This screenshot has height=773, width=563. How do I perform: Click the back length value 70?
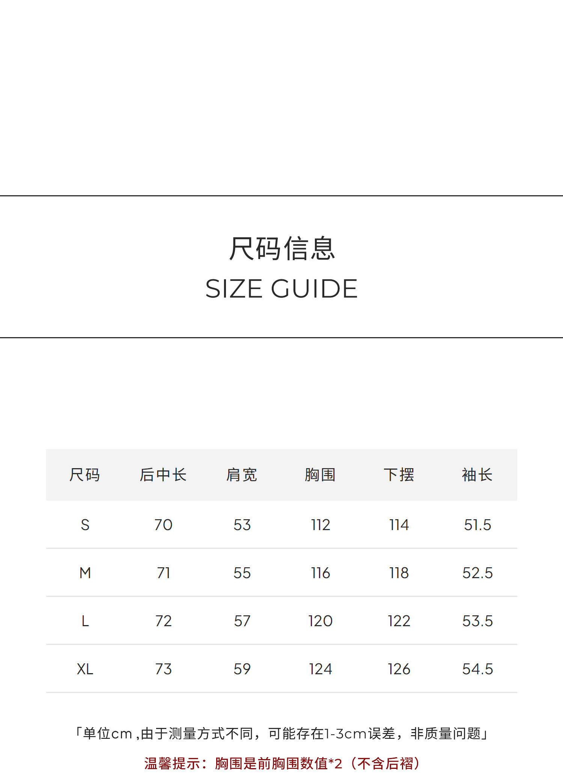coord(163,525)
